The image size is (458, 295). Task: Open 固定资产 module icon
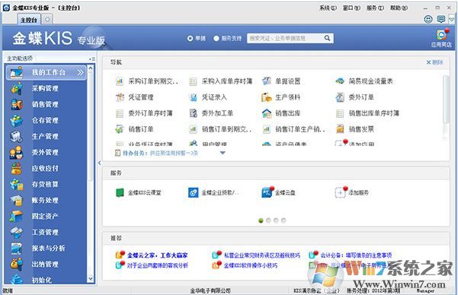click(x=17, y=216)
